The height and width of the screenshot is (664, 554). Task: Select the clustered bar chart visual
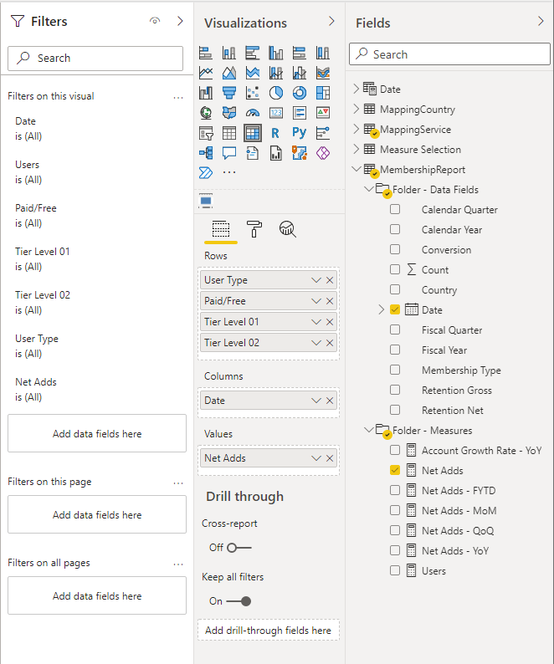(253, 53)
